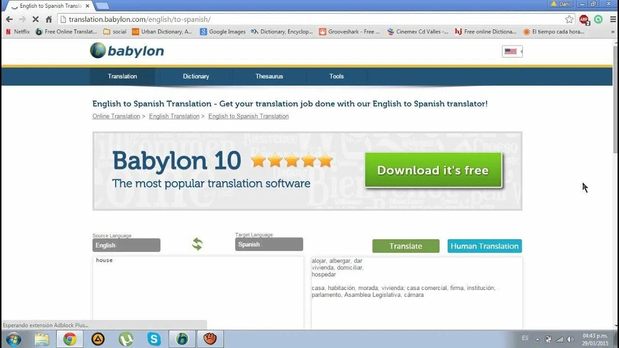Open the Windows Start button
This screenshot has width=619, height=348.
14,339
